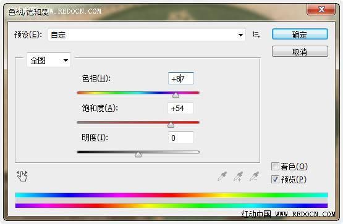Viewport: 343px width, 224px height.
Task: Enable the 着色 (Colorize) checkbox
Action: [275, 167]
